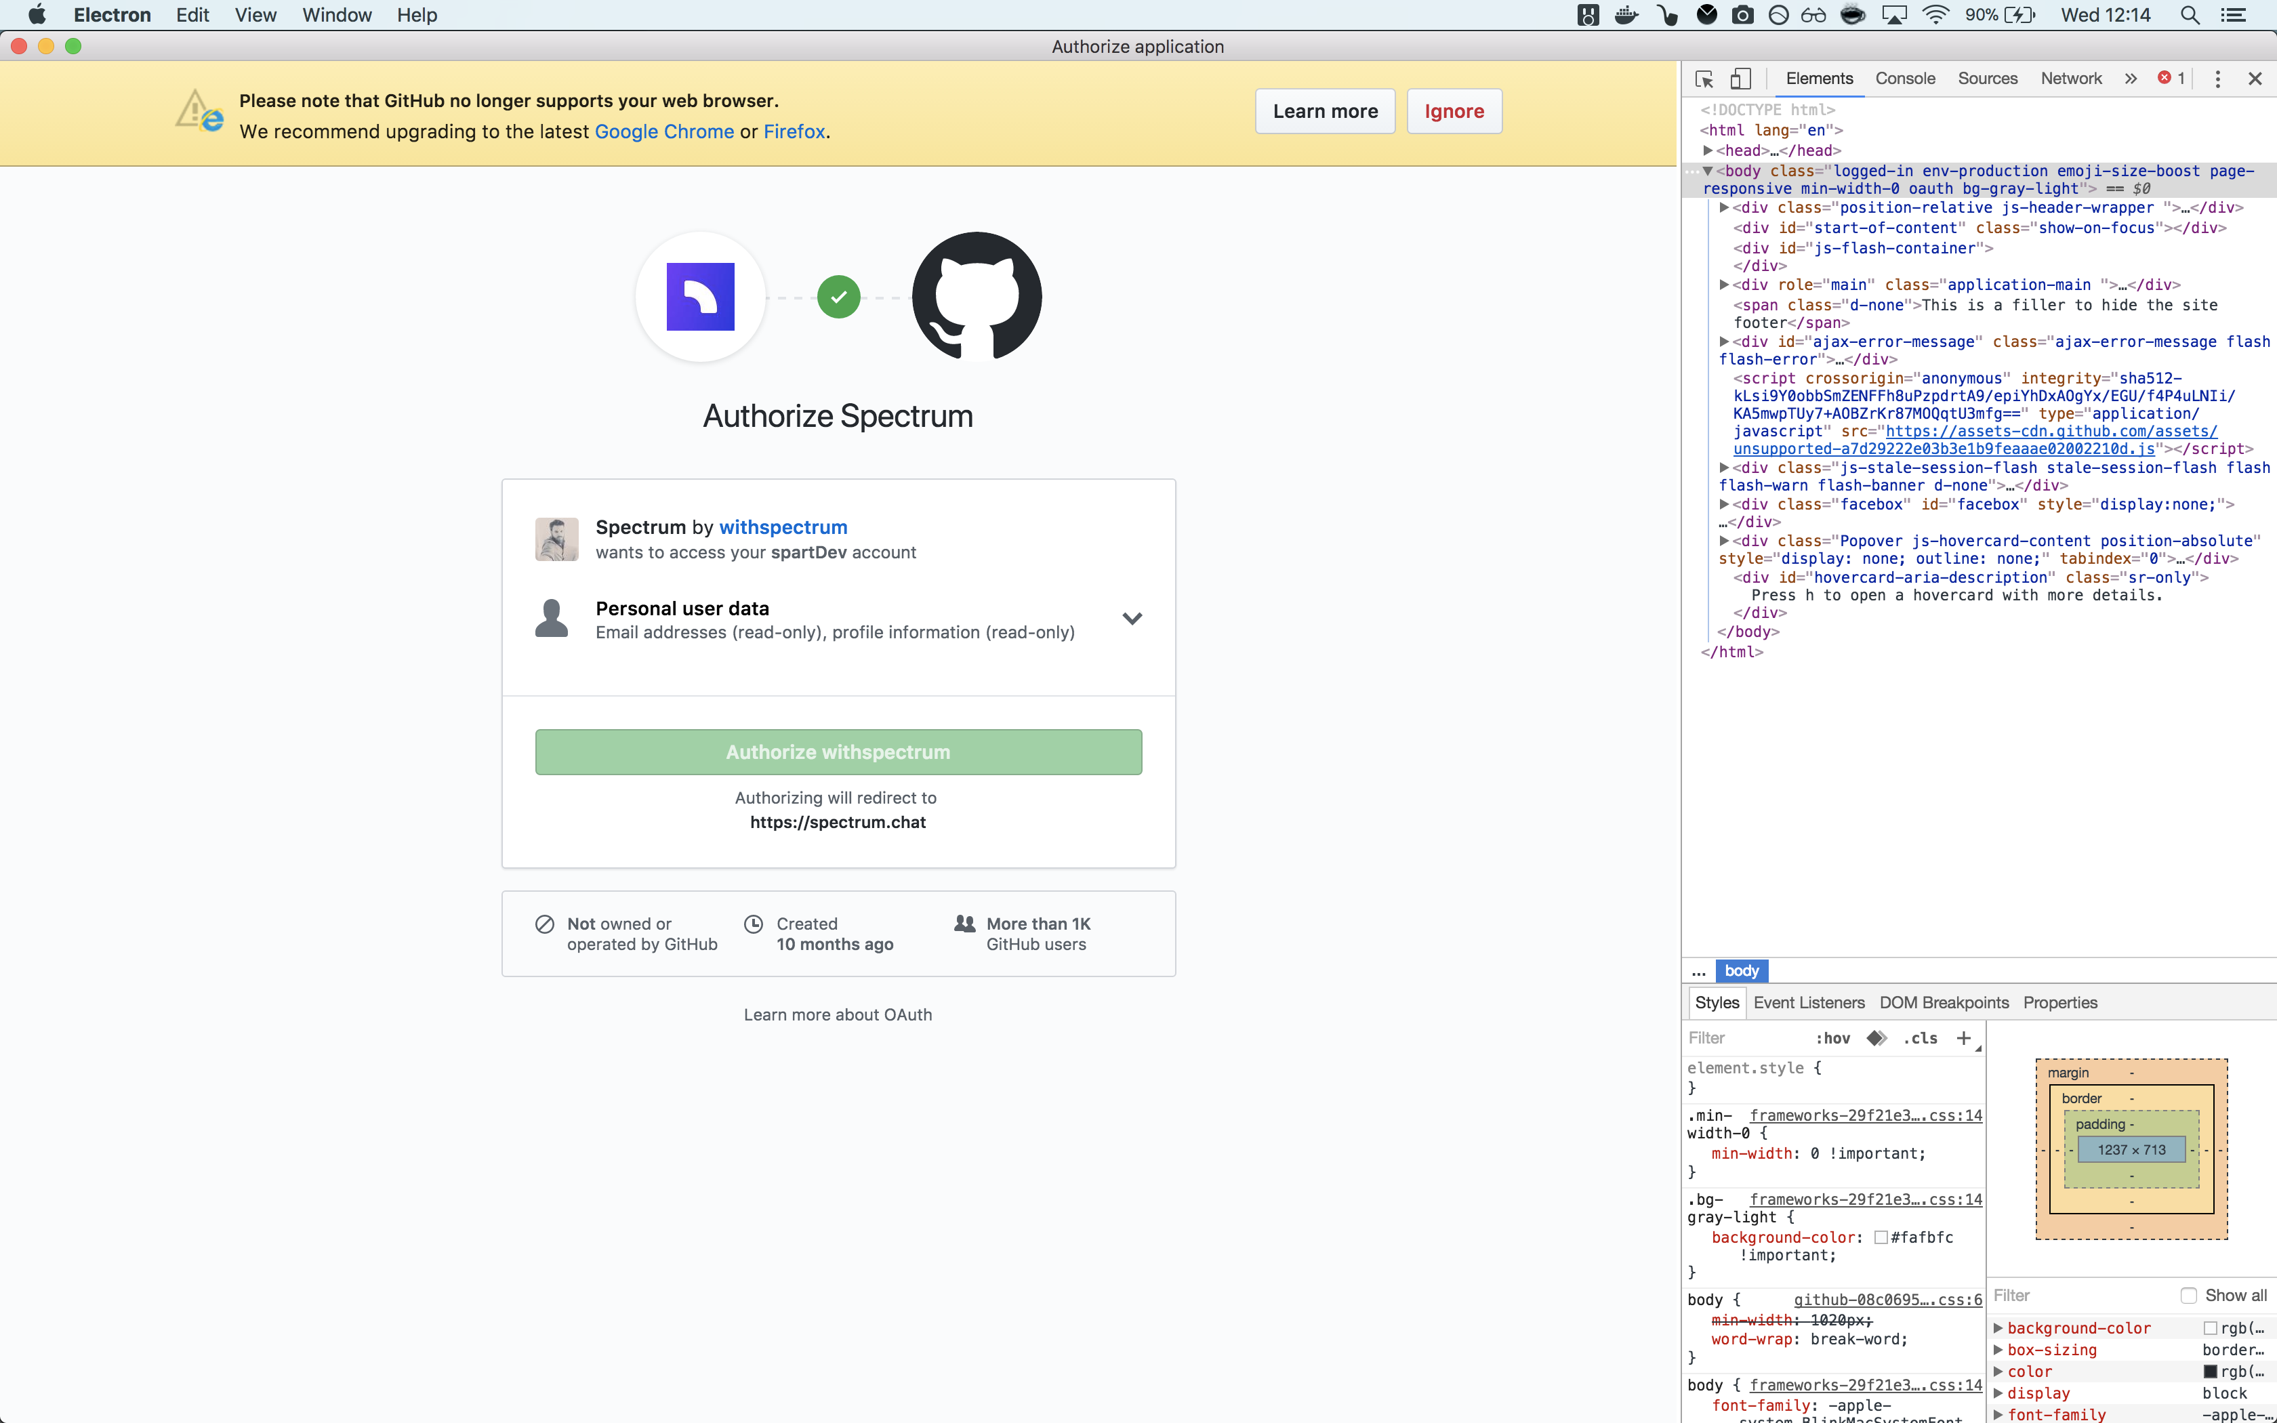Screen dimensions: 2277x1423
Task: Click the Not owned by GitHub icon
Action: click(x=545, y=924)
